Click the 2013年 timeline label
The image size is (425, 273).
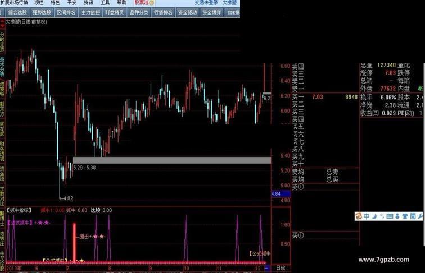pos(13,269)
